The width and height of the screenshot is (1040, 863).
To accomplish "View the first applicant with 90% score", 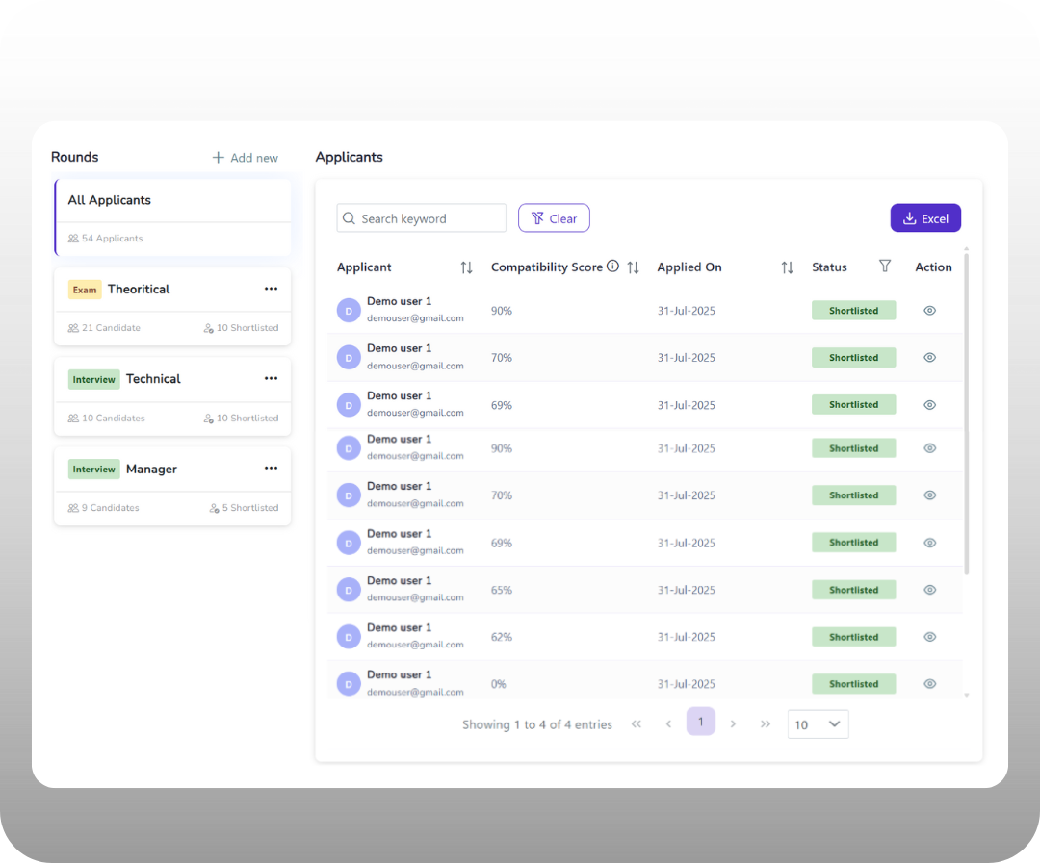I will coord(929,311).
